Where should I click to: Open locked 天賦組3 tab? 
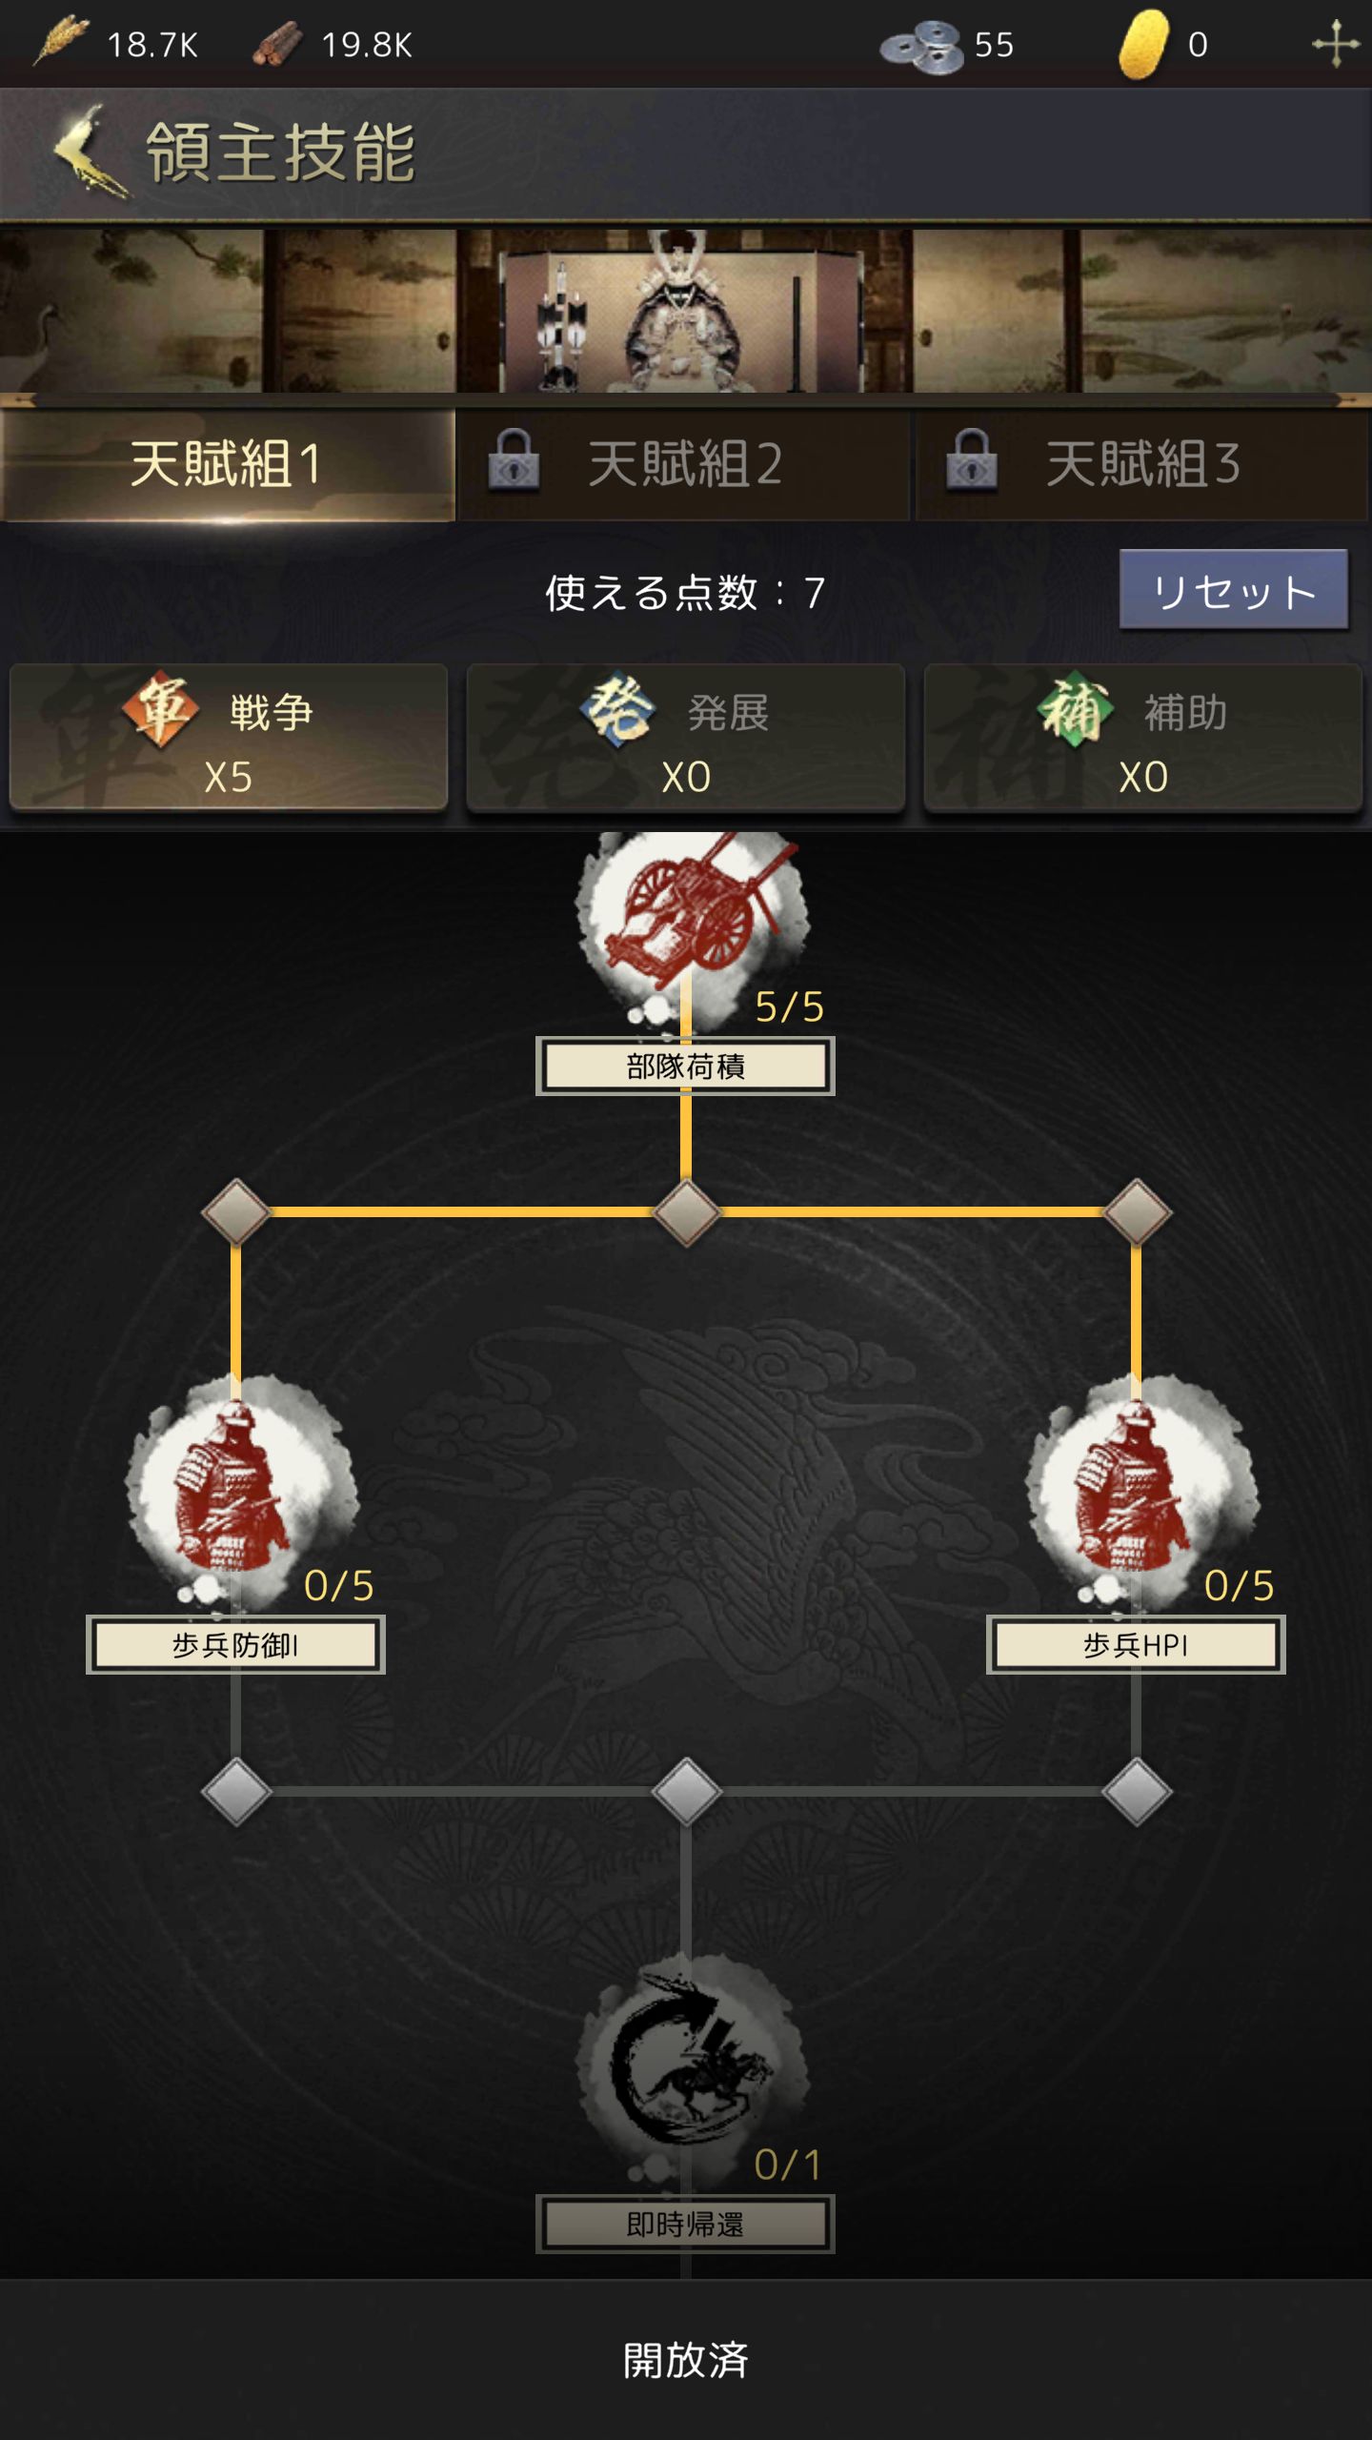(1141, 465)
